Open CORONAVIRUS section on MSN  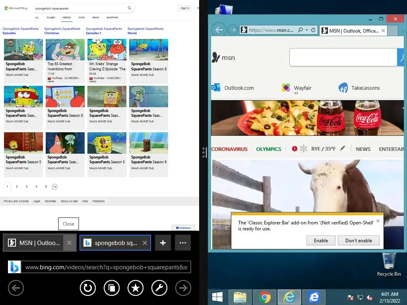point(229,149)
